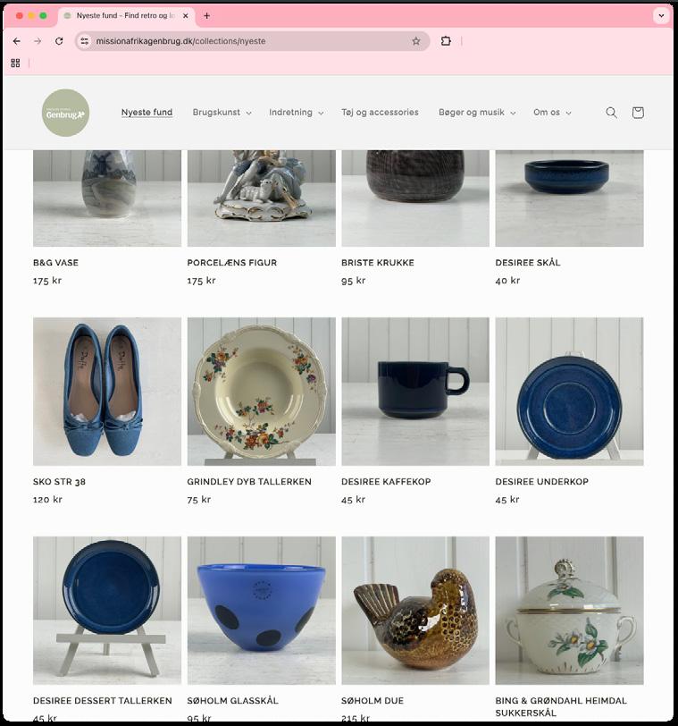The height and width of the screenshot is (726, 678).
Task: Expand the Om os dropdown
Action: 552,113
